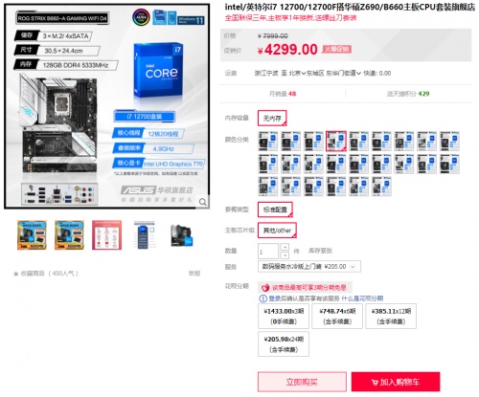Viewport: 479px width, 397px height.
Task: Click the magnifier icon on product image
Action: tap(202, 202)
